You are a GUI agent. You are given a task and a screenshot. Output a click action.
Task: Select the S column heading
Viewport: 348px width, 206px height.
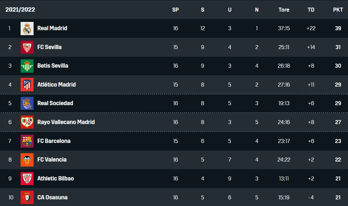(x=202, y=10)
